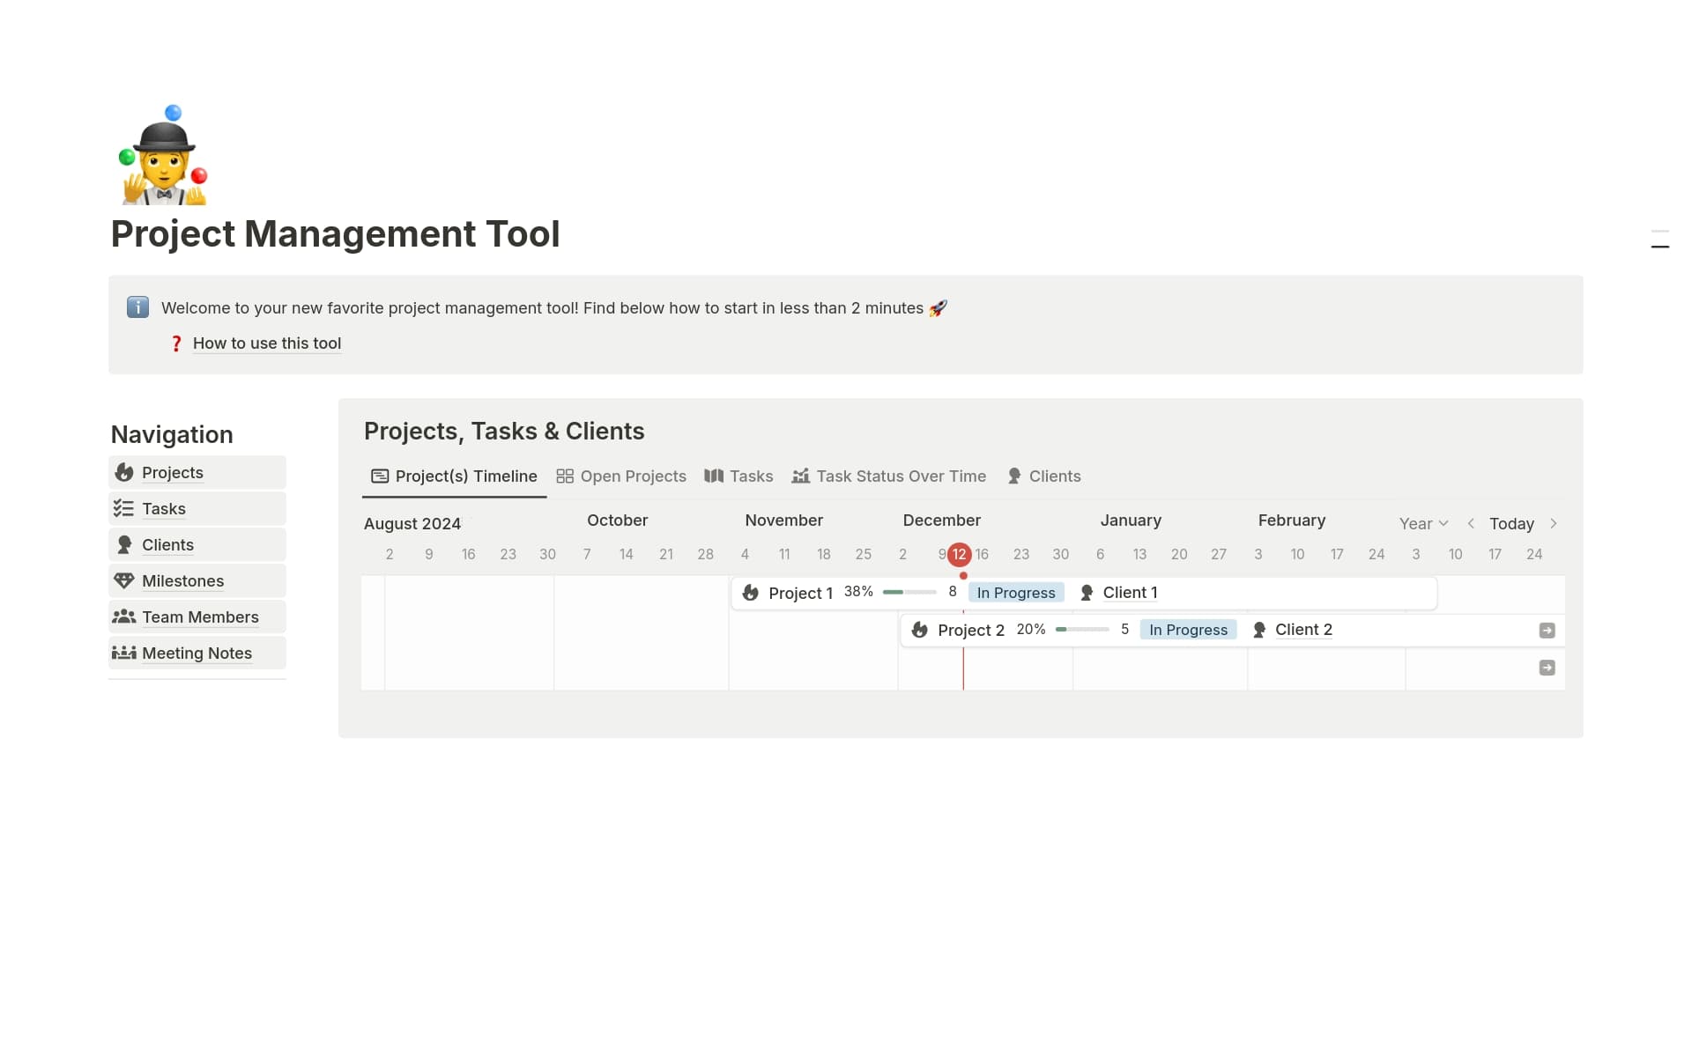Open the Year zoom level dropdown
Screen dimensions: 1692x1056
1422,523
